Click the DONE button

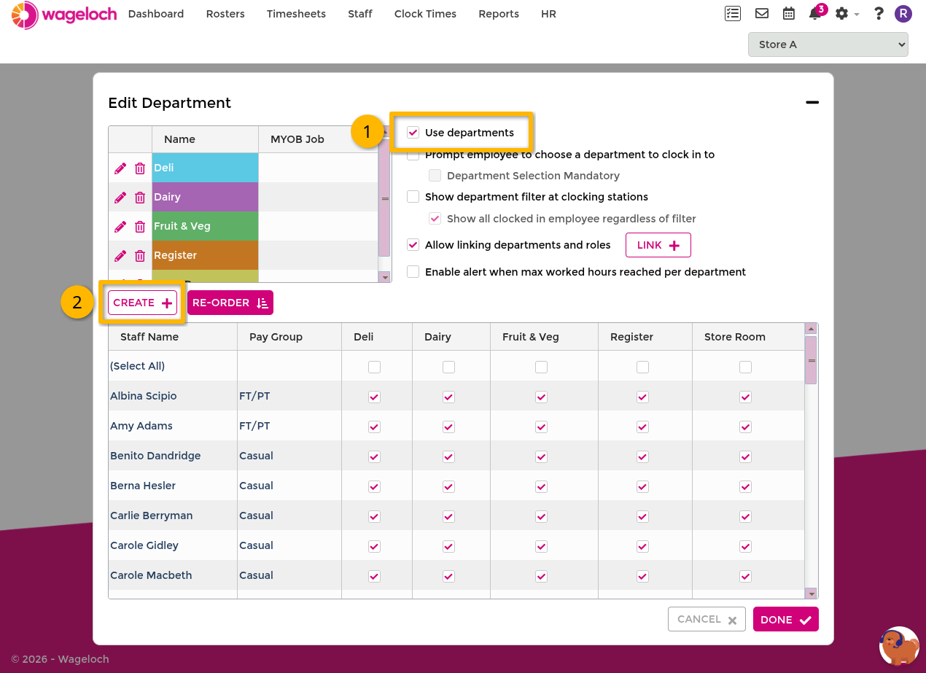[786, 620]
